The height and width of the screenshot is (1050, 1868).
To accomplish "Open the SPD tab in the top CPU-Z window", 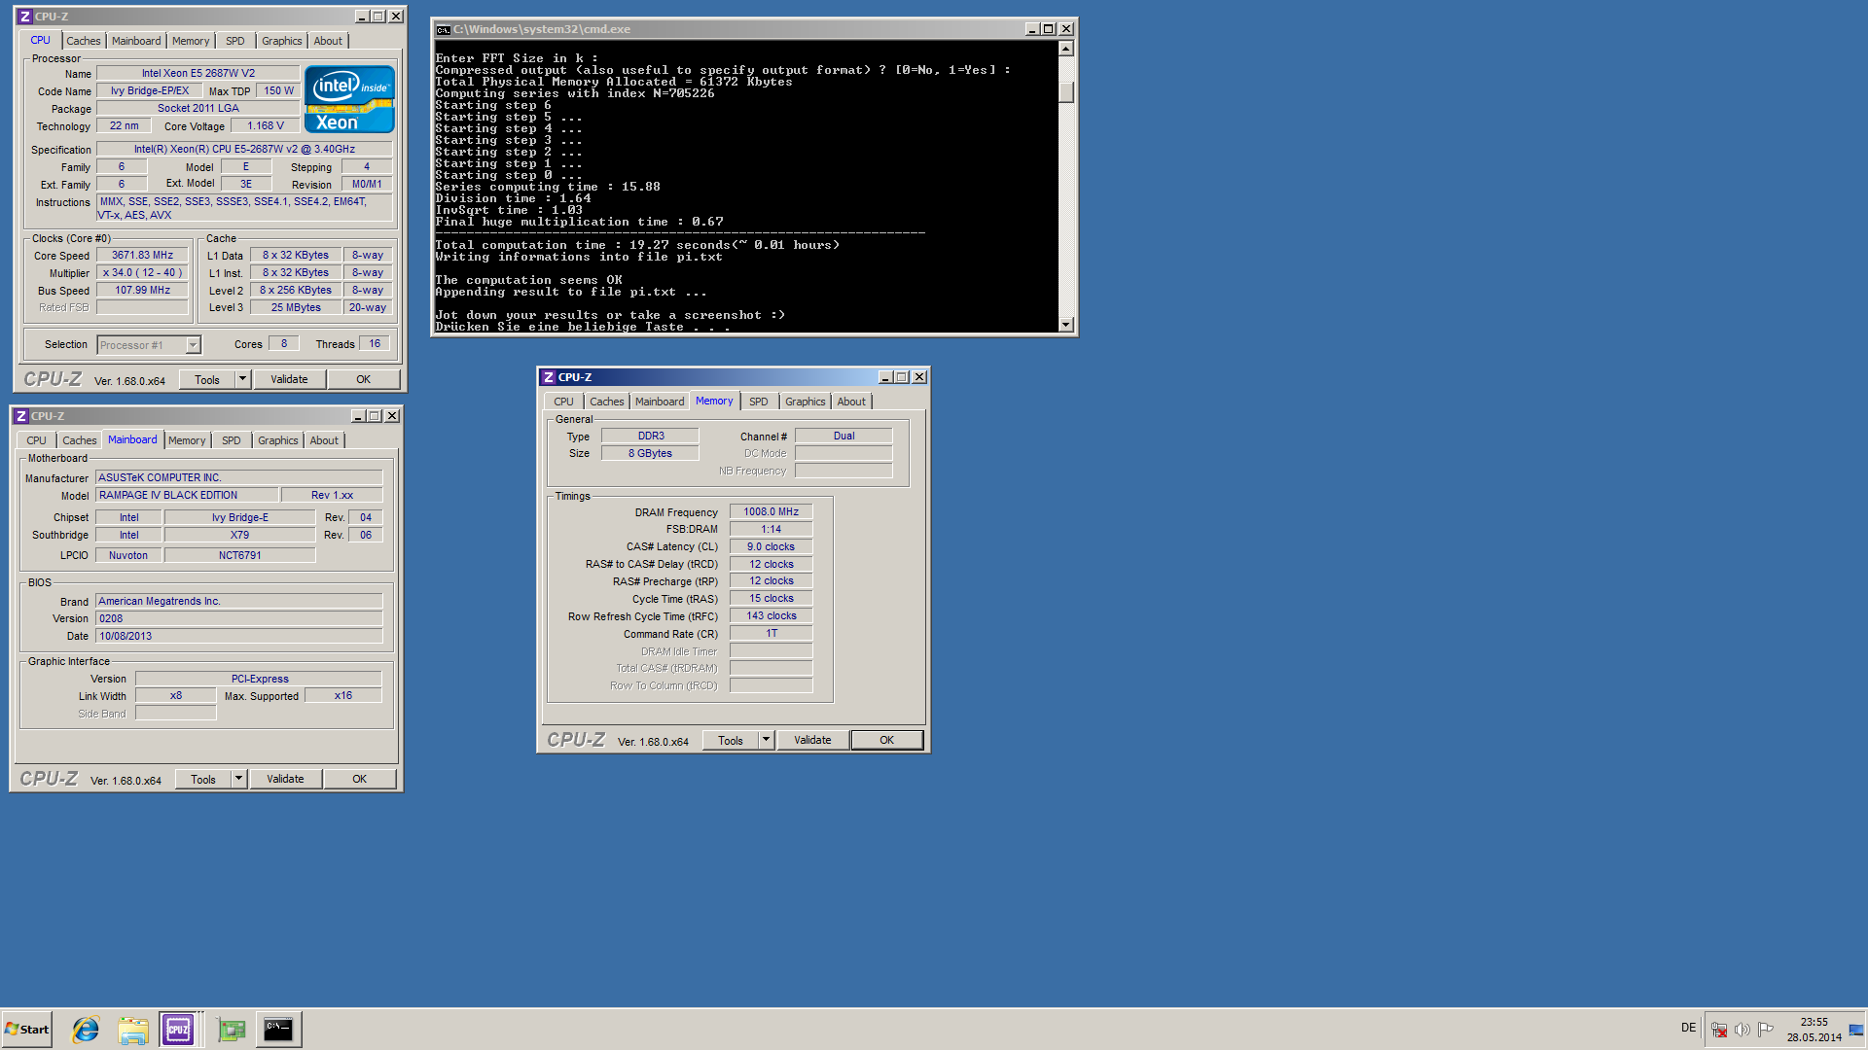I will [x=235, y=41].
